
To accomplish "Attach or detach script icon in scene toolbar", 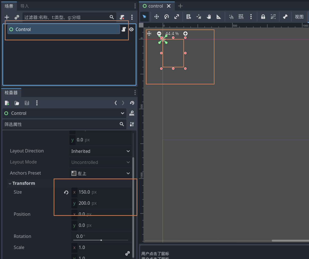I will pyautogui.click(x=122, y=17).
